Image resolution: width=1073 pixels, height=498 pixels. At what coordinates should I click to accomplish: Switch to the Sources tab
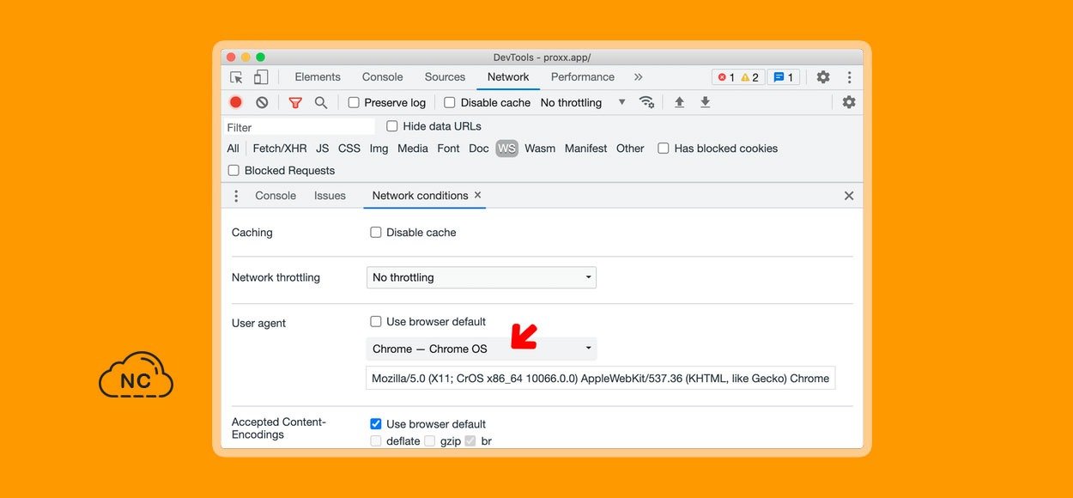coord(445,77)
